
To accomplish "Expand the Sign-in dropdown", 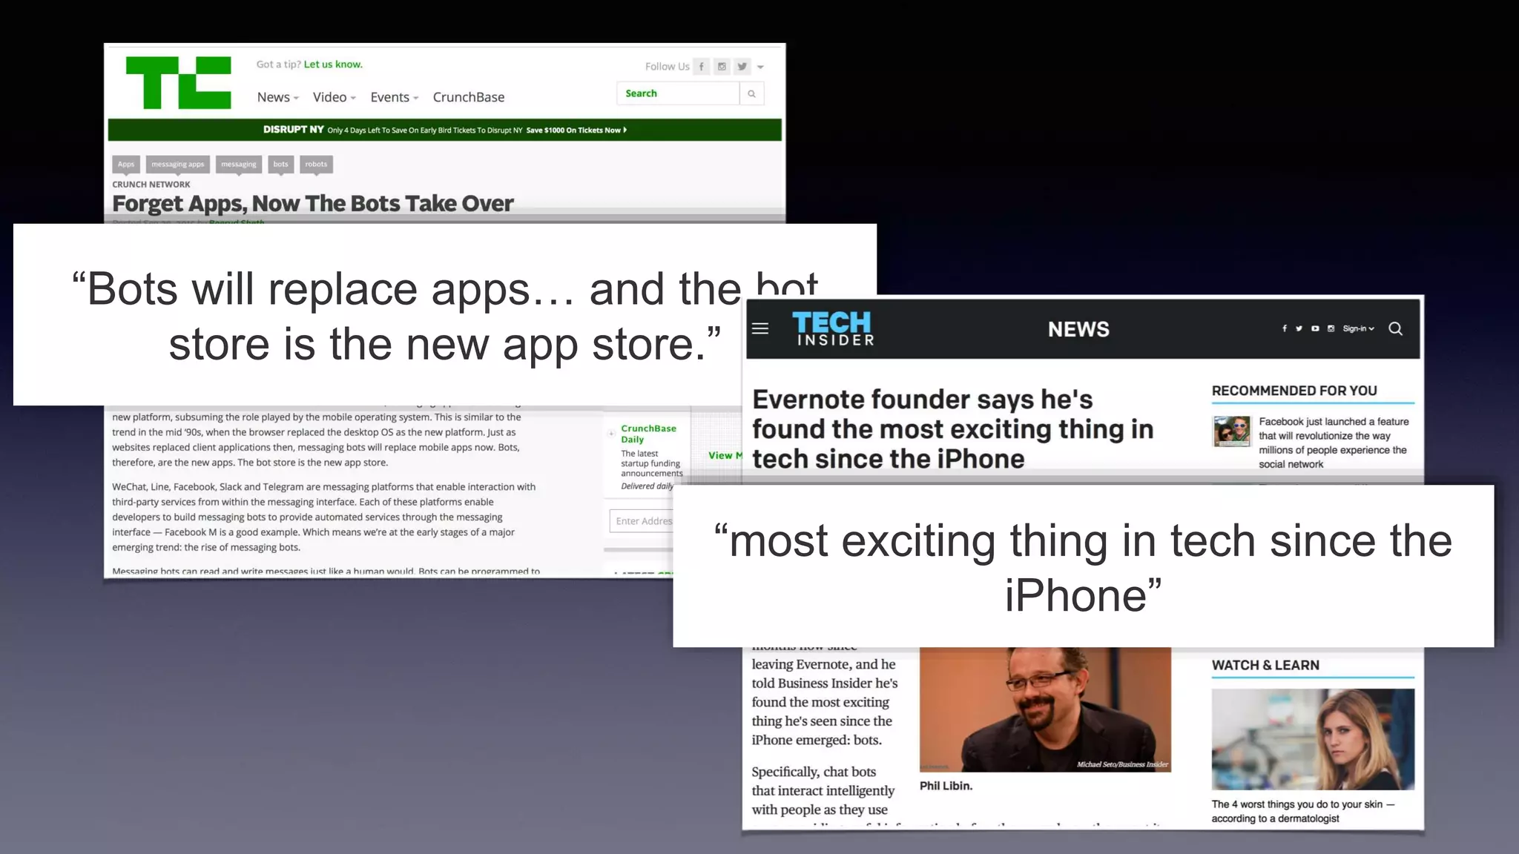I will [x=1358, y=328].
